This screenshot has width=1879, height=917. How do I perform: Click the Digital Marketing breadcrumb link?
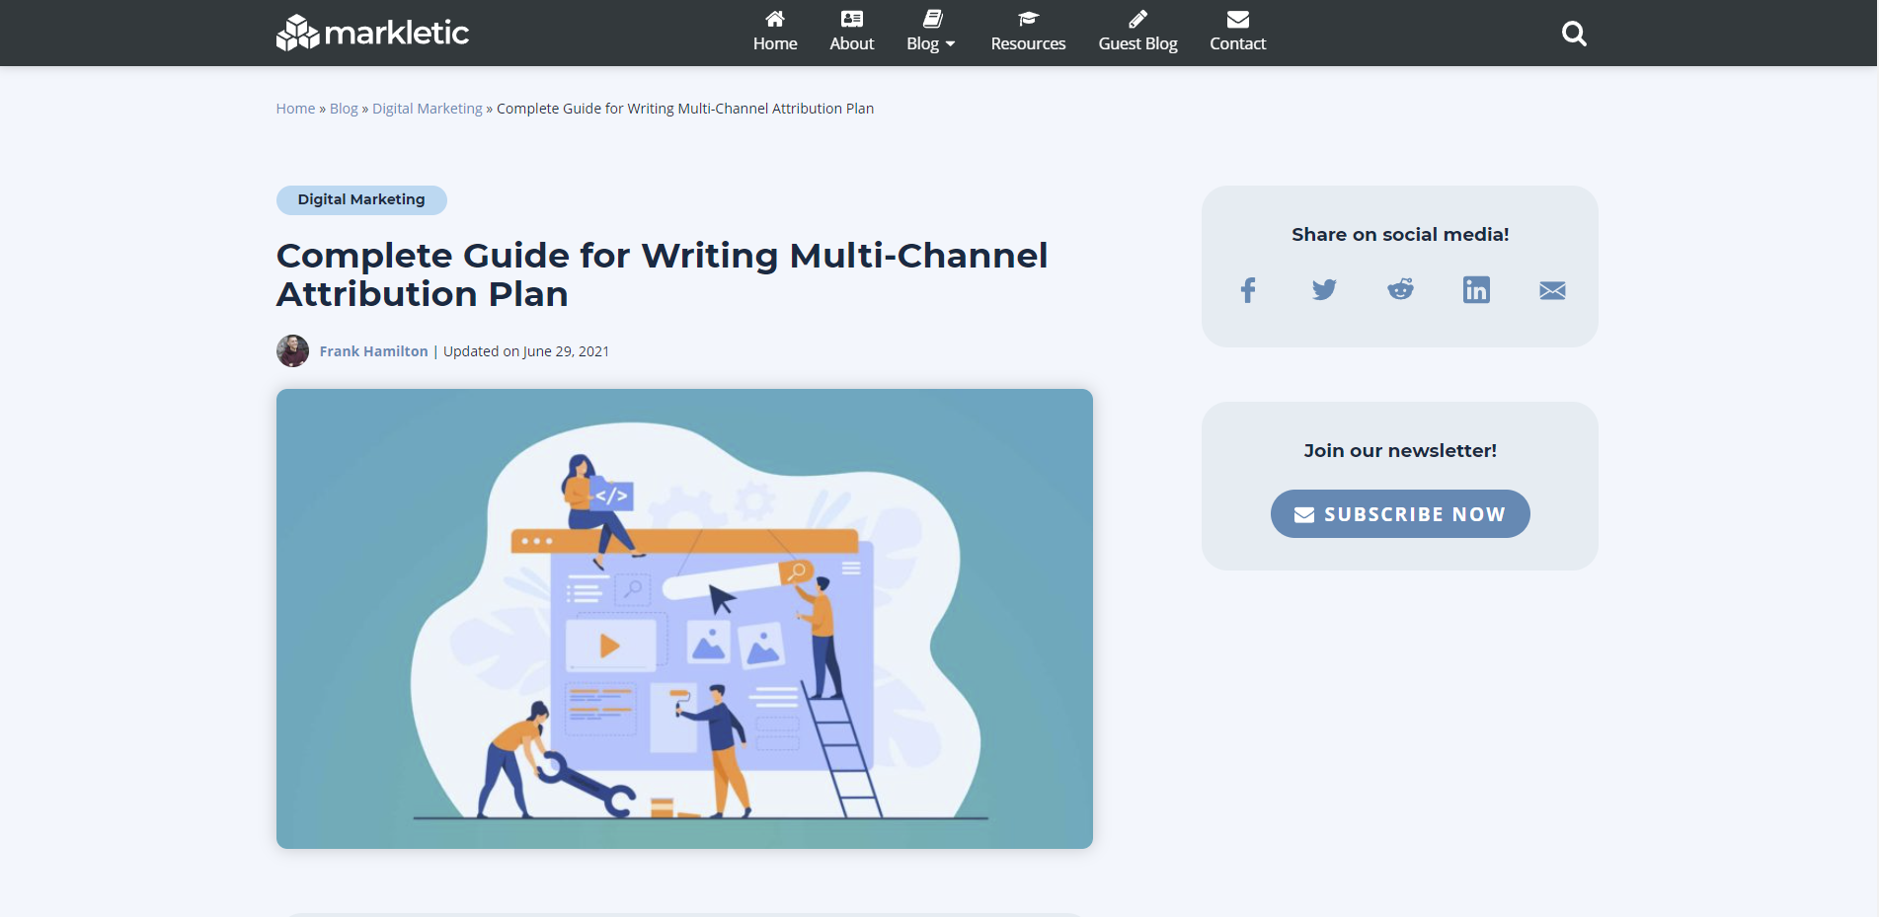[x=428, y=109]
